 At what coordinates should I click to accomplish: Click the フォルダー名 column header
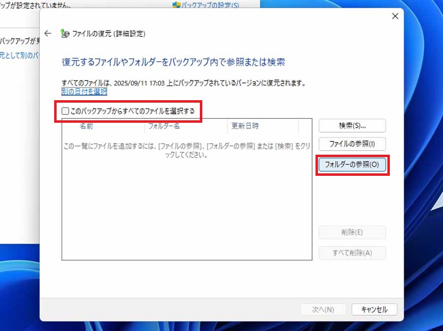tap(186, 126)
